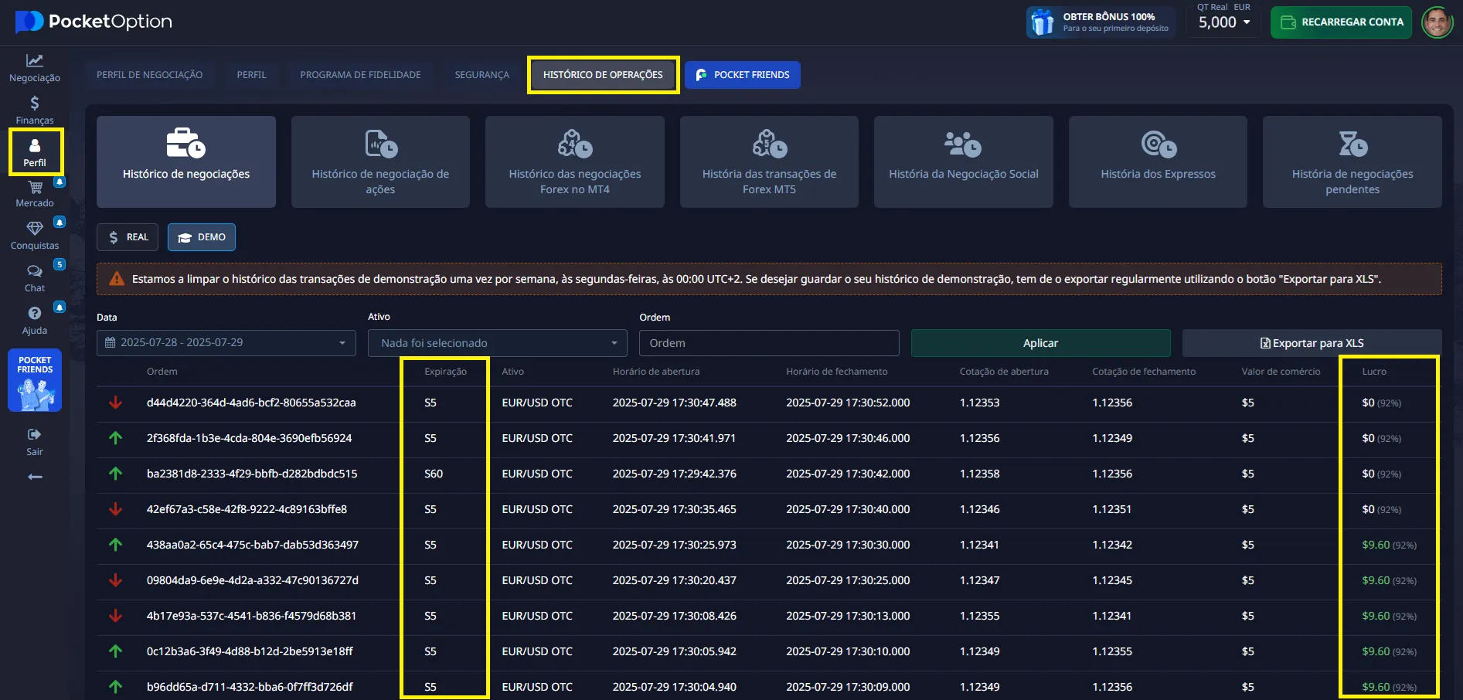1463x700 pixels.
Task: Open the Negociação trading chart icon
Action: click(35, 60)
